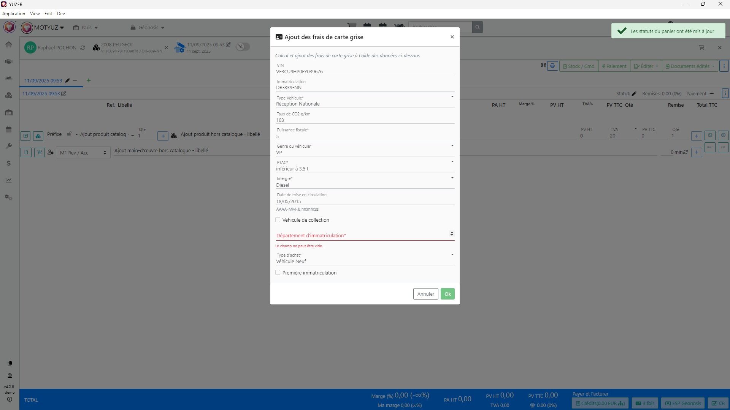Click the Département d'immatriculation stepper field
Screen dimensions: 730x410
pyautogui.click(x=361, y=235)
